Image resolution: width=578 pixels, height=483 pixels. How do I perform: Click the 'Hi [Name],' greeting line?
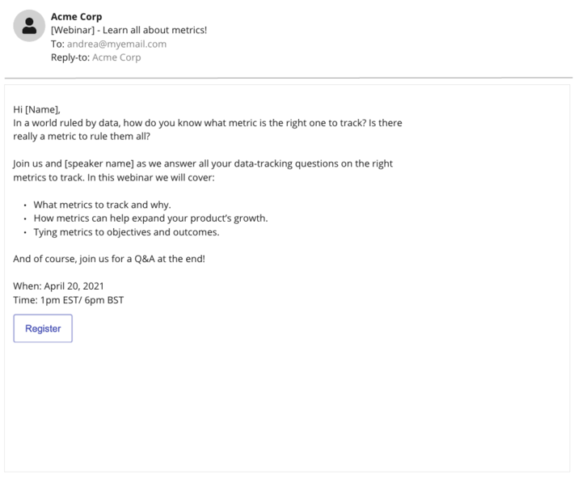37,109
